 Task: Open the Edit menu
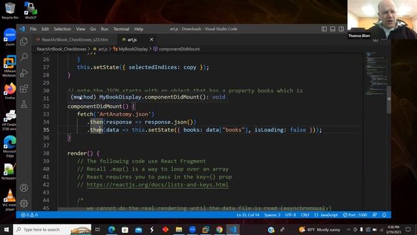pos(45,29)
